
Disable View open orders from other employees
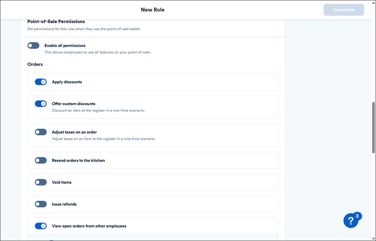click(41, 226)
